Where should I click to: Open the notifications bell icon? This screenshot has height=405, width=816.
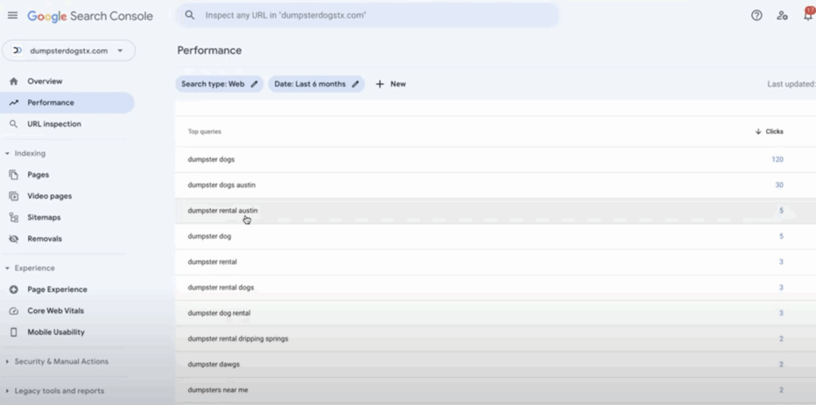(807, 15)
